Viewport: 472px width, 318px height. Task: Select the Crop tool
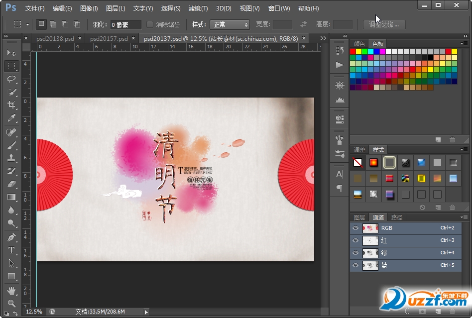(11, 105)
